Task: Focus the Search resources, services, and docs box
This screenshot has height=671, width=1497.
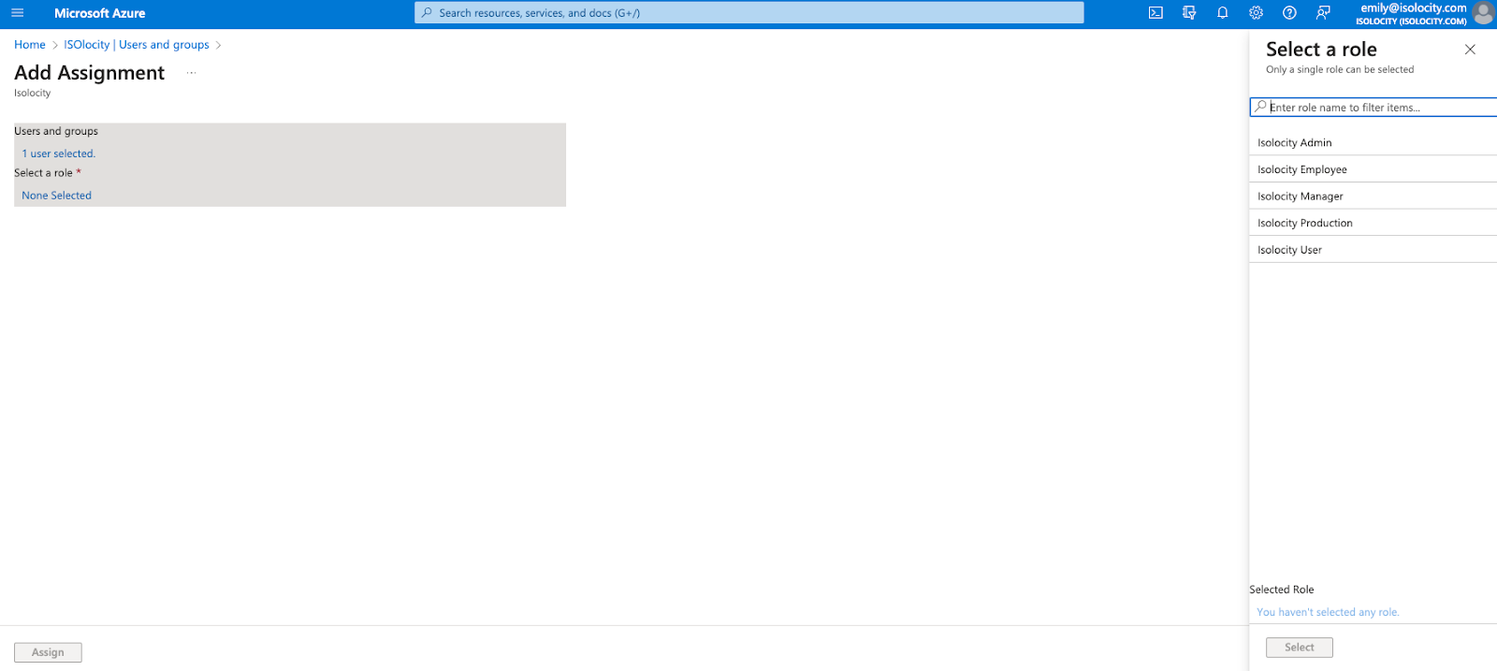Action: [x=748, y=13]
